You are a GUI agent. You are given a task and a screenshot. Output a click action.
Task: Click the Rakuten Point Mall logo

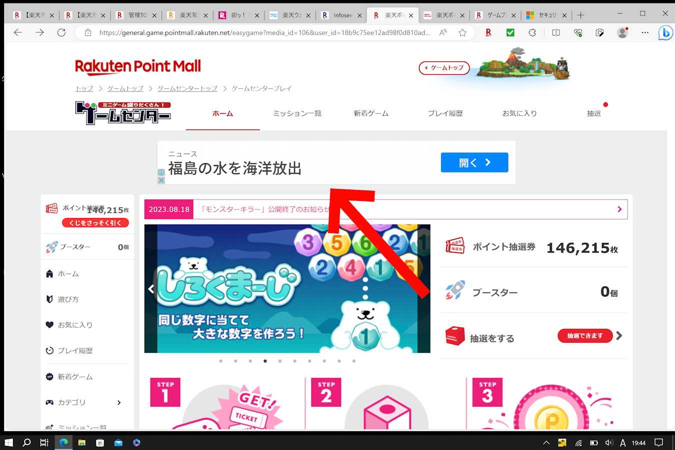[x=138, y=66]
